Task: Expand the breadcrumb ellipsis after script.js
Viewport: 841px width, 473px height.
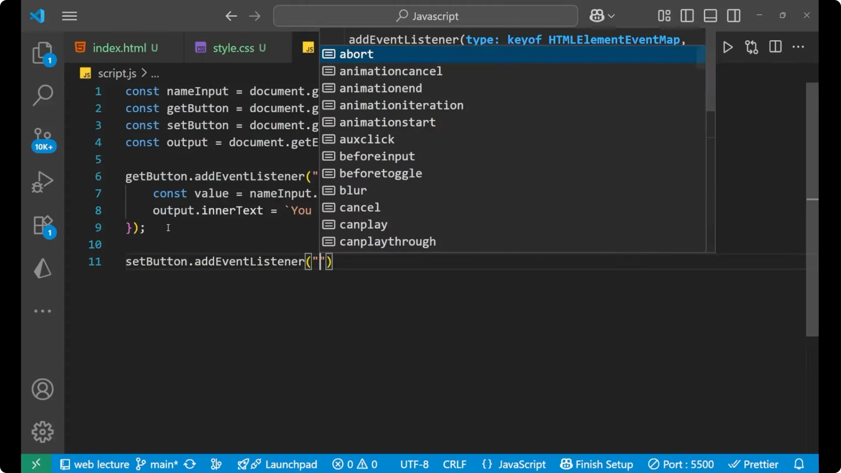Action: [x=155, y=73]
